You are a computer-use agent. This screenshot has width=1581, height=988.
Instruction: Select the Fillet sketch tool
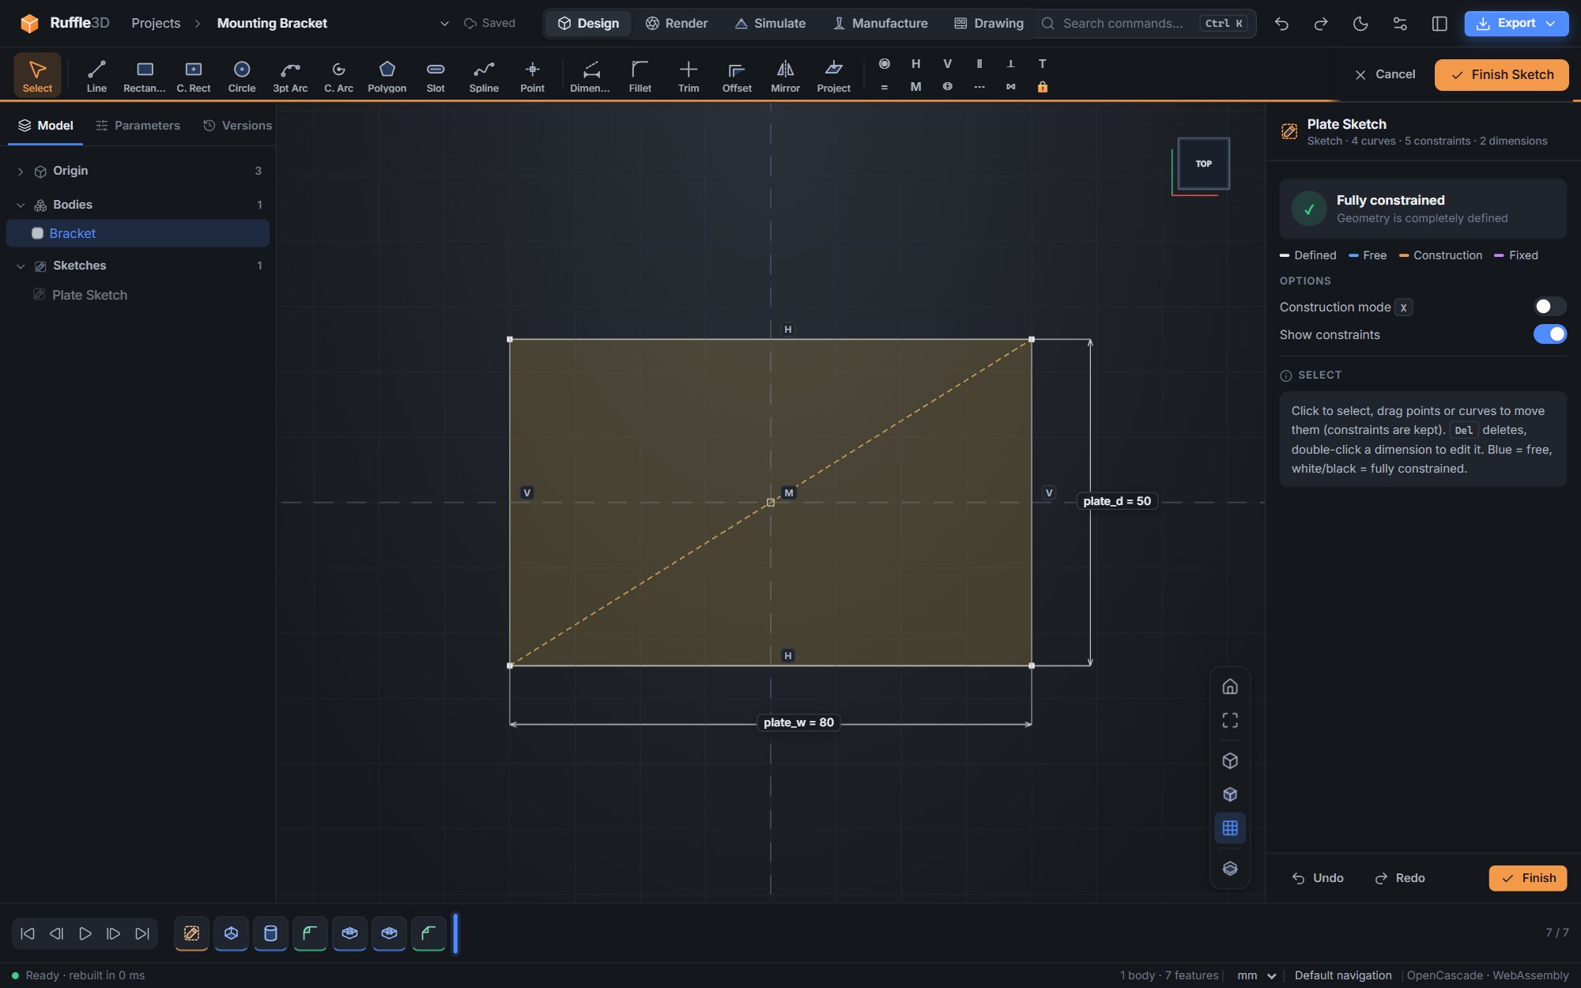tap(640, 75)
